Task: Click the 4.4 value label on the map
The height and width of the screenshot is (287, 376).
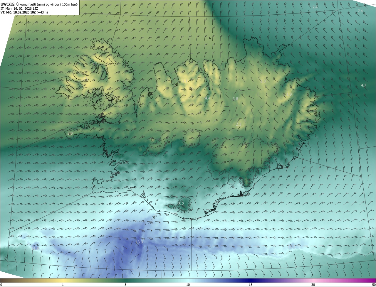Action: 208,98
